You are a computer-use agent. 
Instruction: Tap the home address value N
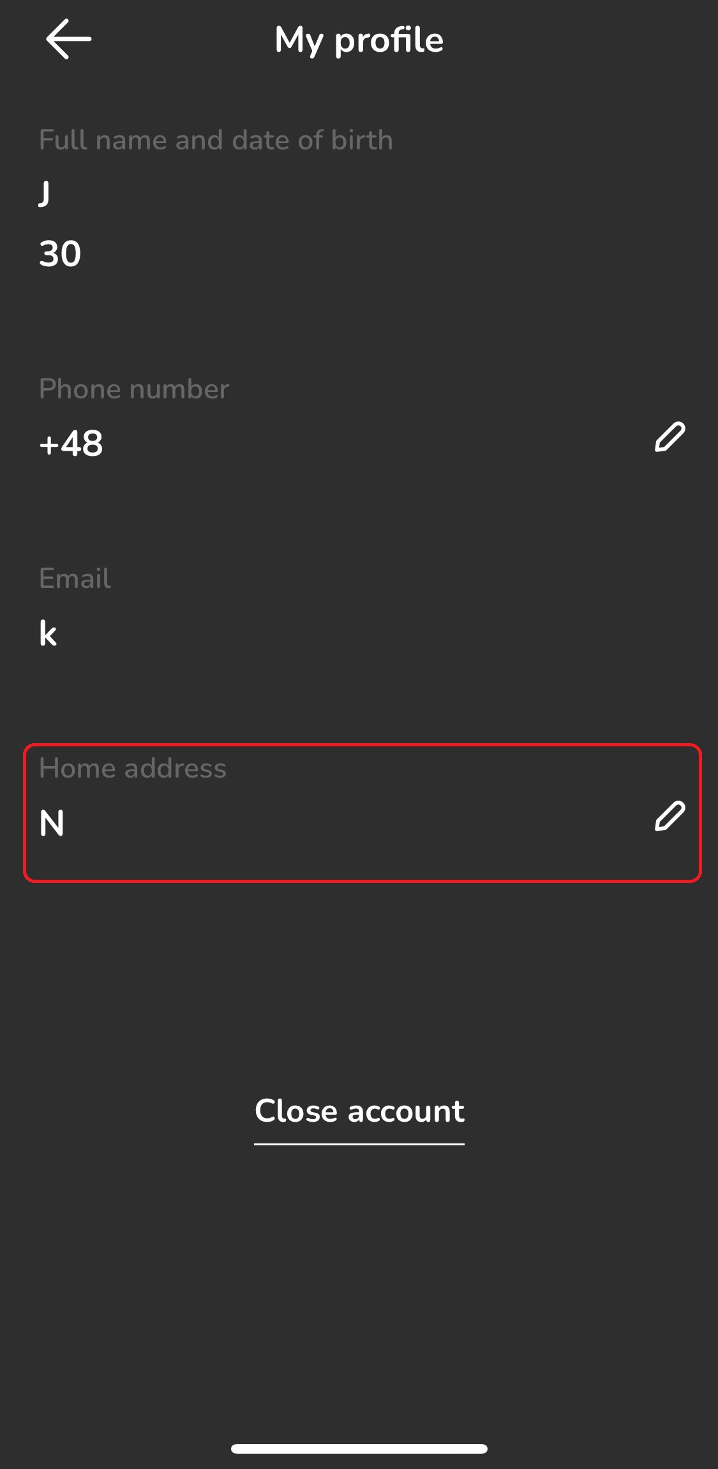coord(52,824)
